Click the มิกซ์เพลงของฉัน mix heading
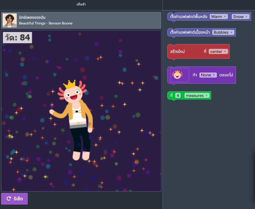Image resolution: width=255 pixels, height=209 pixels. click(x=32, y=17)
